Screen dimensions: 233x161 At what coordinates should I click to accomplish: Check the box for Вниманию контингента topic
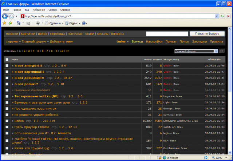pyautogui.click(x=7, y=90)
